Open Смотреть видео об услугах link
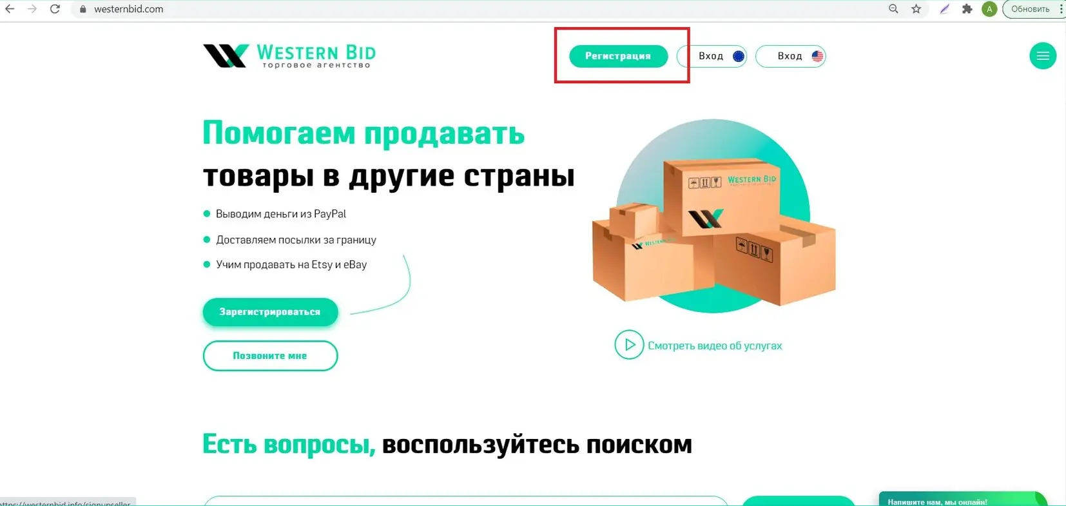 tap(715, 345)
